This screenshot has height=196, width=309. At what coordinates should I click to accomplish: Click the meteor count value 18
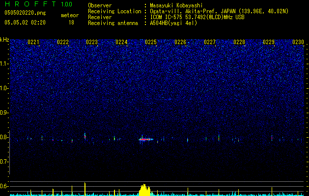(71, 23)
